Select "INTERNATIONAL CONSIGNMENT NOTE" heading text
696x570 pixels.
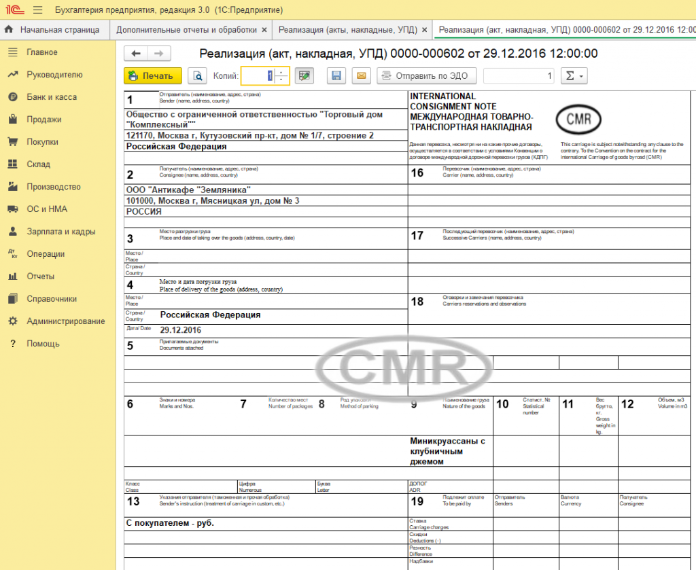453,101
